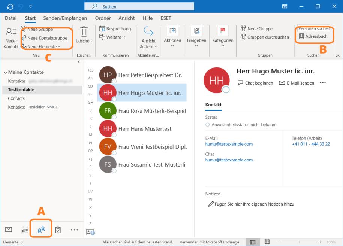Click the FR avatar of Rosa Müsterli-Beispiel
343x246 pixels.
[108, 110]
